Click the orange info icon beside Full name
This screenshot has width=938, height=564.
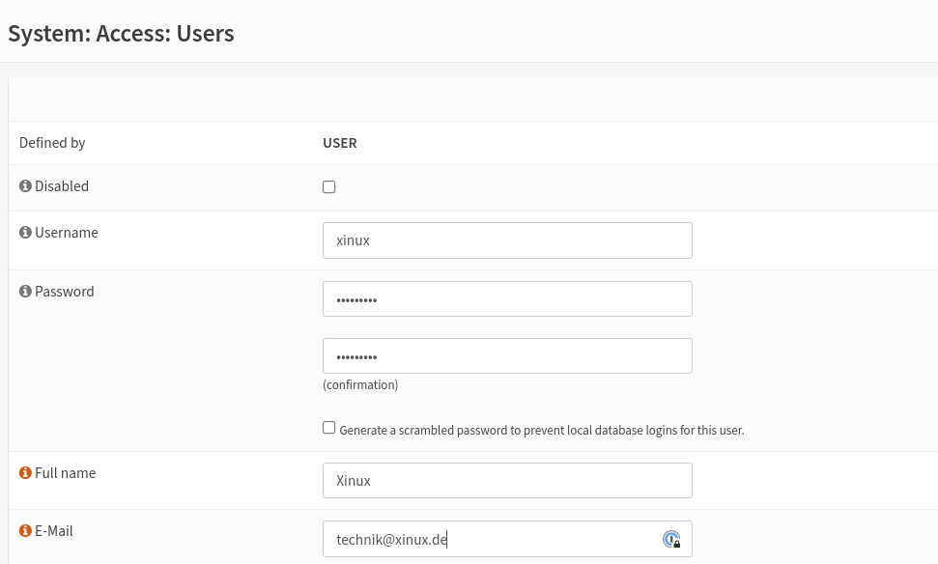[25, 473]
